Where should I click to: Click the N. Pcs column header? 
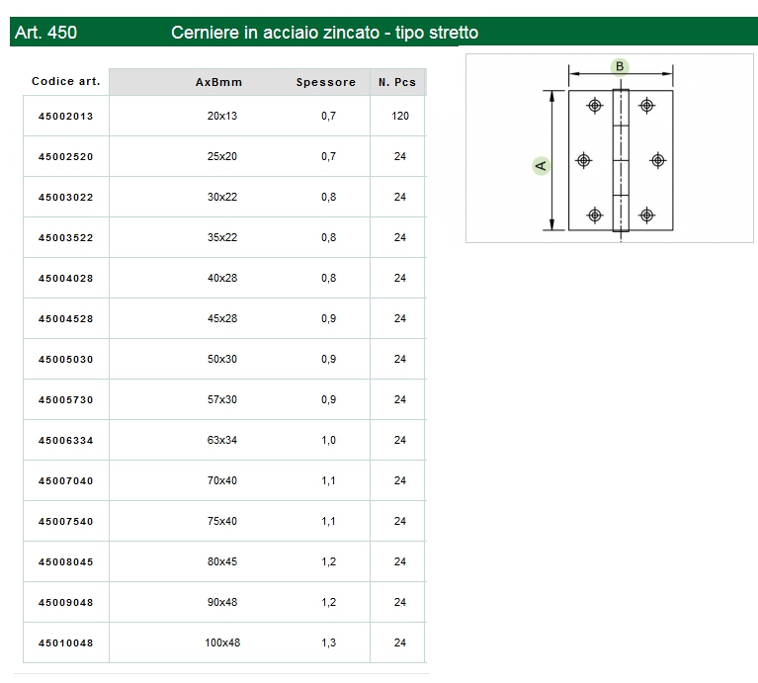(397, 82)
